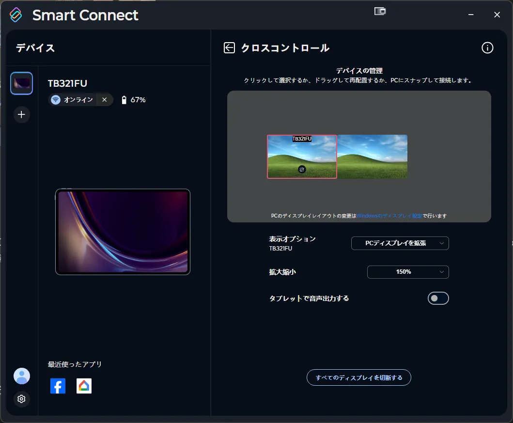This screenshot has height=423, width=513.
Task: Click the large tablet preview image
Action: coord(123,232)
